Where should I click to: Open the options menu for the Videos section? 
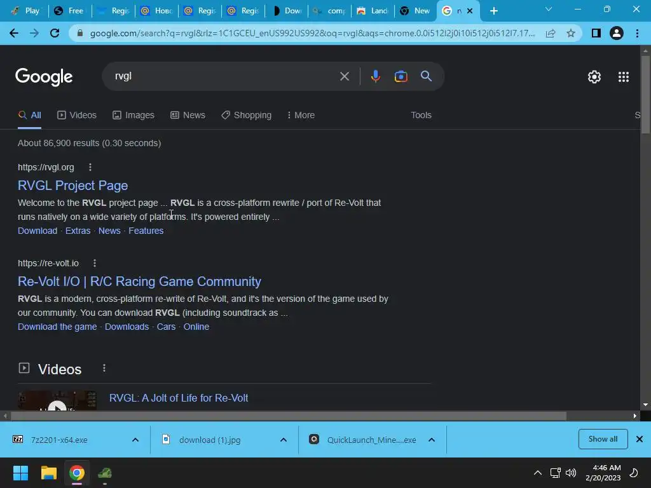pos(104,368)
